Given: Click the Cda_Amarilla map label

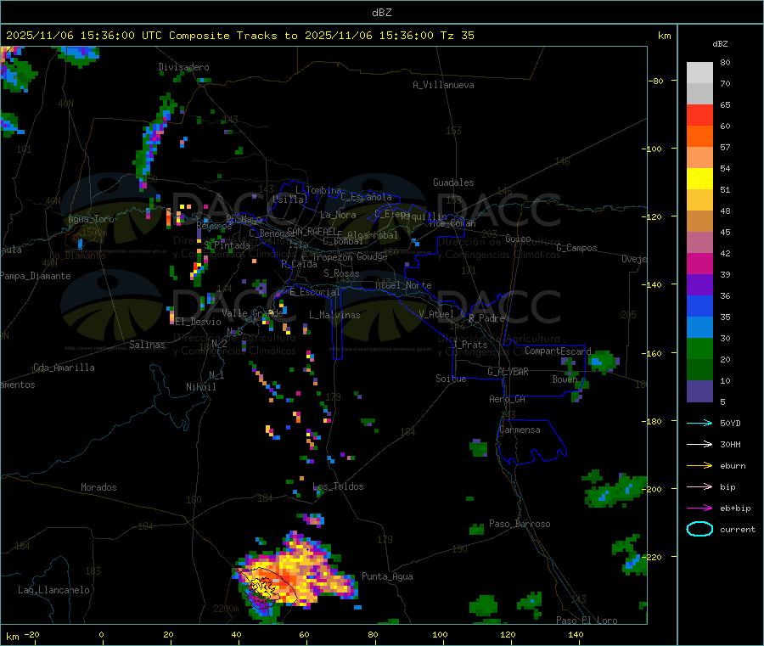Looking at the screenshot, I should [x=64, y=368].
